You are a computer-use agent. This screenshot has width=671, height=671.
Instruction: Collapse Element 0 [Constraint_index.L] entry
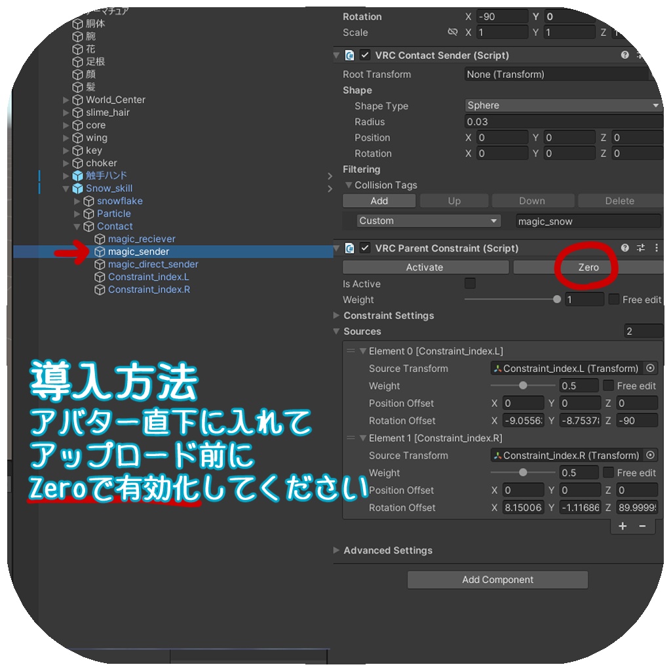tap(364, 351)
